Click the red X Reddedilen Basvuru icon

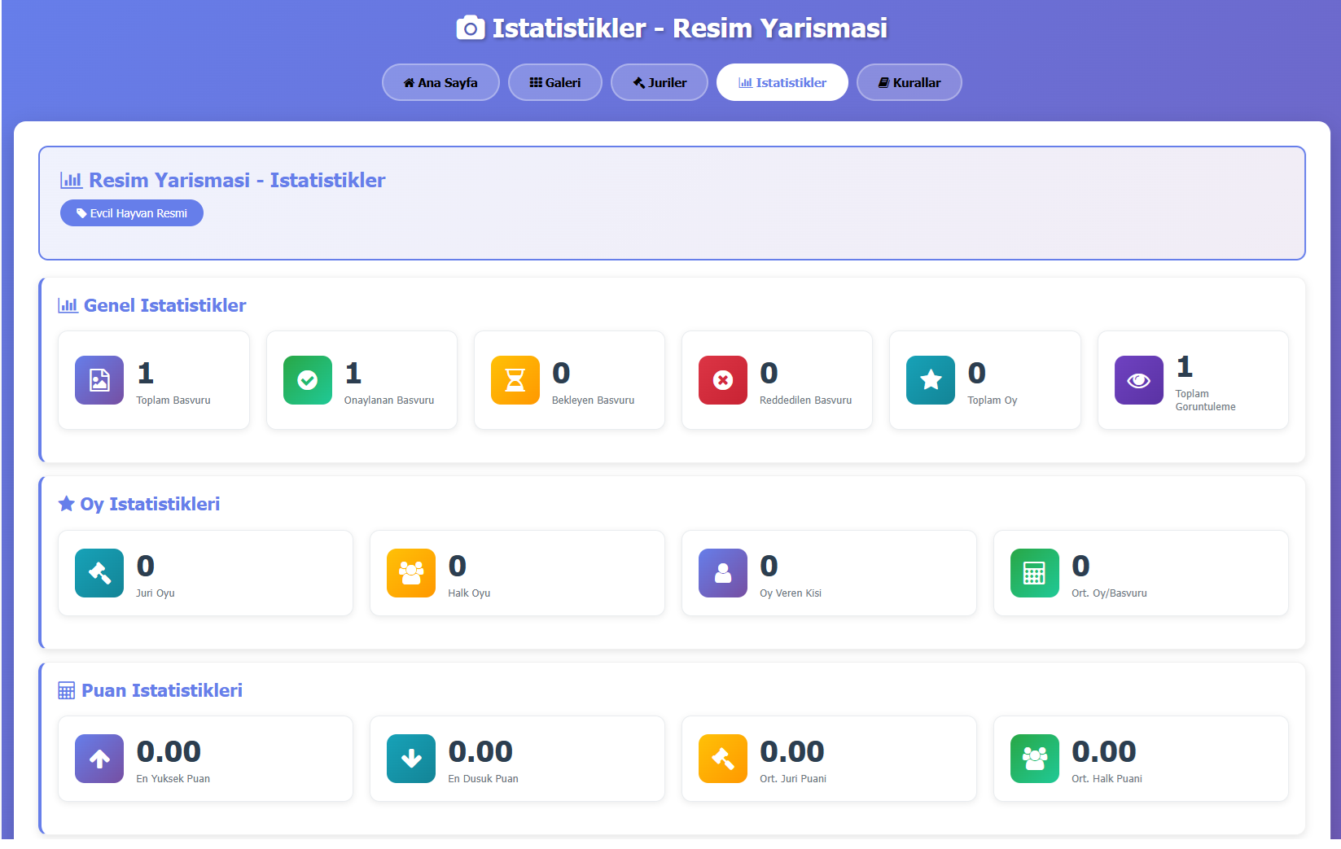pyautogui.click(x=723, y=380)
